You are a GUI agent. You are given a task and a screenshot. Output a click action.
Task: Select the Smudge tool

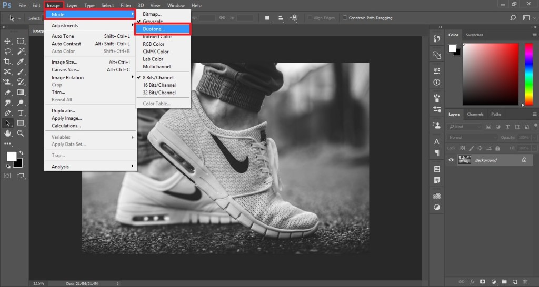(7, 102)
